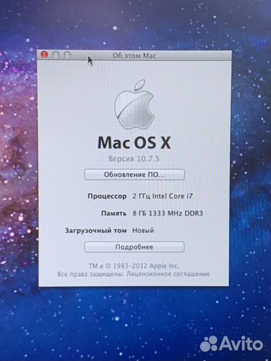The height and width of the screenshot is (361, 271).
Task: Select the '8 ГБ 1333 MHz DDR3' value
Action: tap(168, 213)
